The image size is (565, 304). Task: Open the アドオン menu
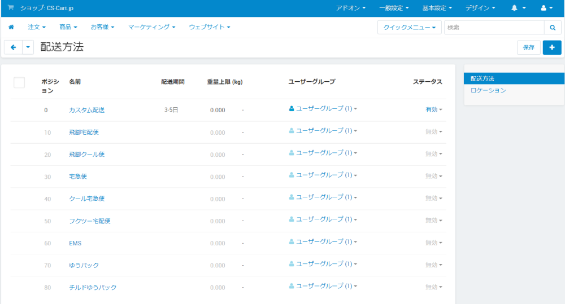(x=351, y=8)
